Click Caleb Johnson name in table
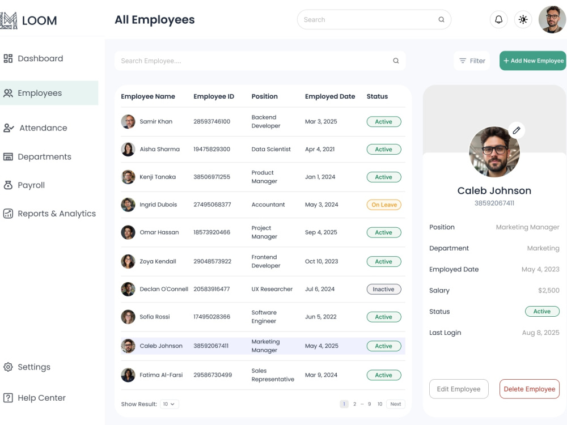Screen dimensions: 567x425 tap(161, 346)
